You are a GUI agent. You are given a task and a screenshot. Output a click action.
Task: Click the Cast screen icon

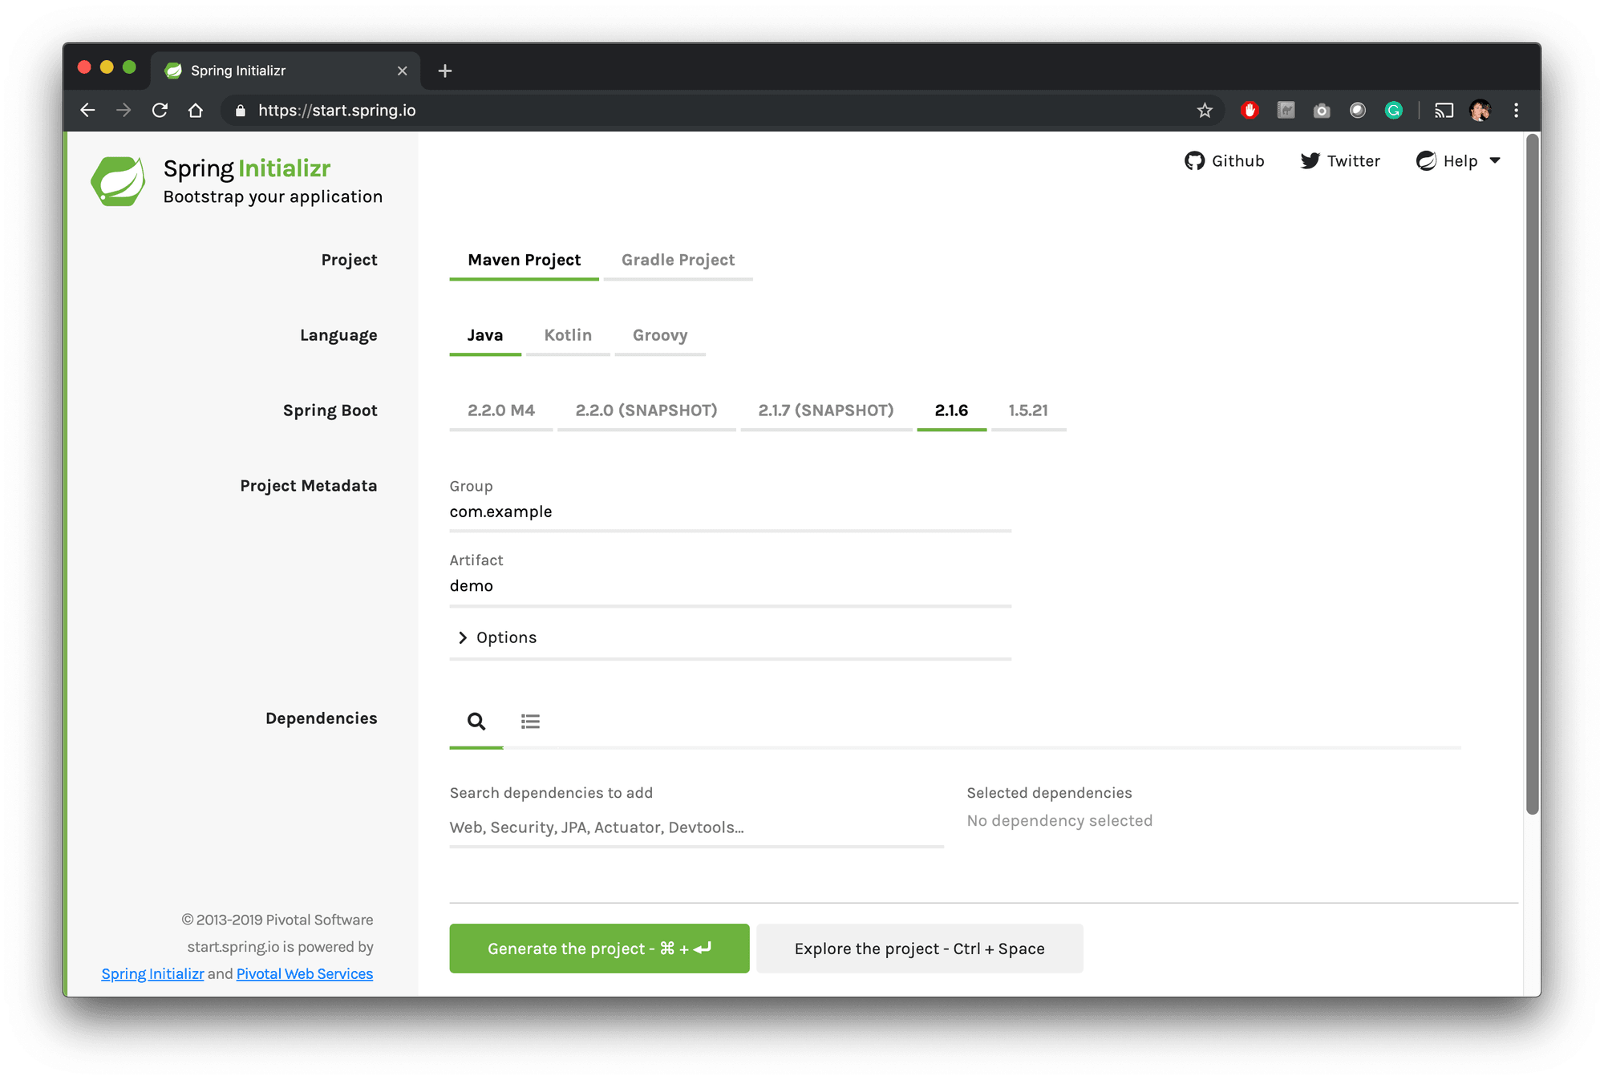1444,111
